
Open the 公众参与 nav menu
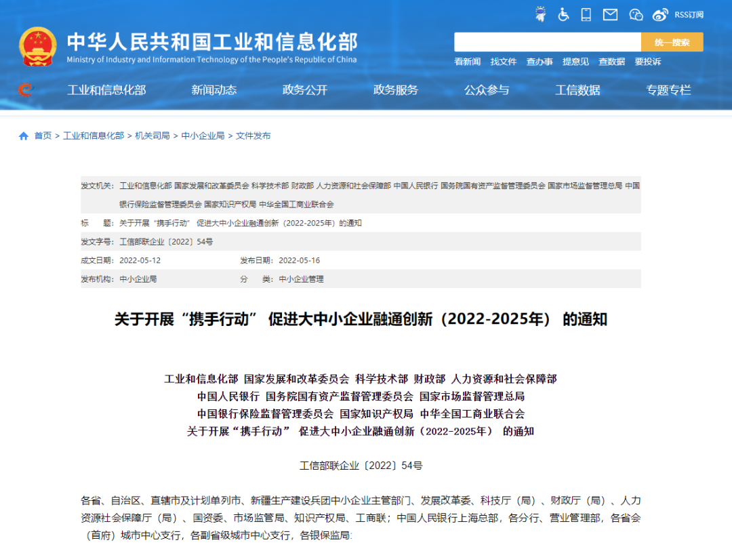click(487, 90)
